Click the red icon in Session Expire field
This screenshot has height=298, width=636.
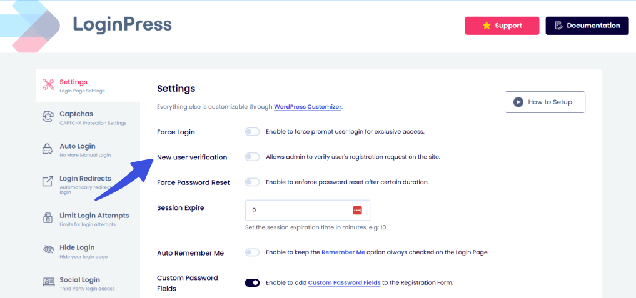pyautogui.click(x=357, y=210)
